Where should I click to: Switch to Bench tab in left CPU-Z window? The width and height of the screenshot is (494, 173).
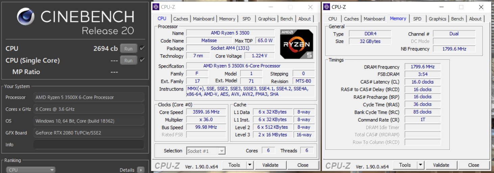coord(287,19)
